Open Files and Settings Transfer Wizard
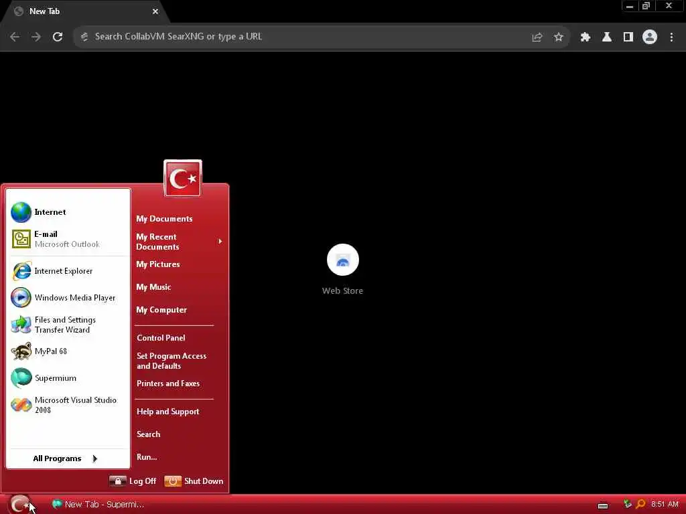Screen dimensions: 686x514 68,325
